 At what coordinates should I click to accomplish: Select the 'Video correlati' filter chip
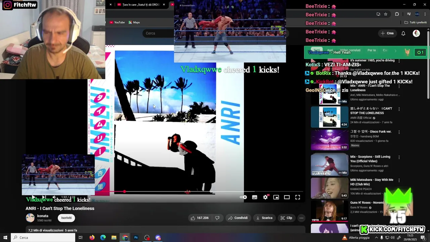pyautogui.click(x=350, y=50)
